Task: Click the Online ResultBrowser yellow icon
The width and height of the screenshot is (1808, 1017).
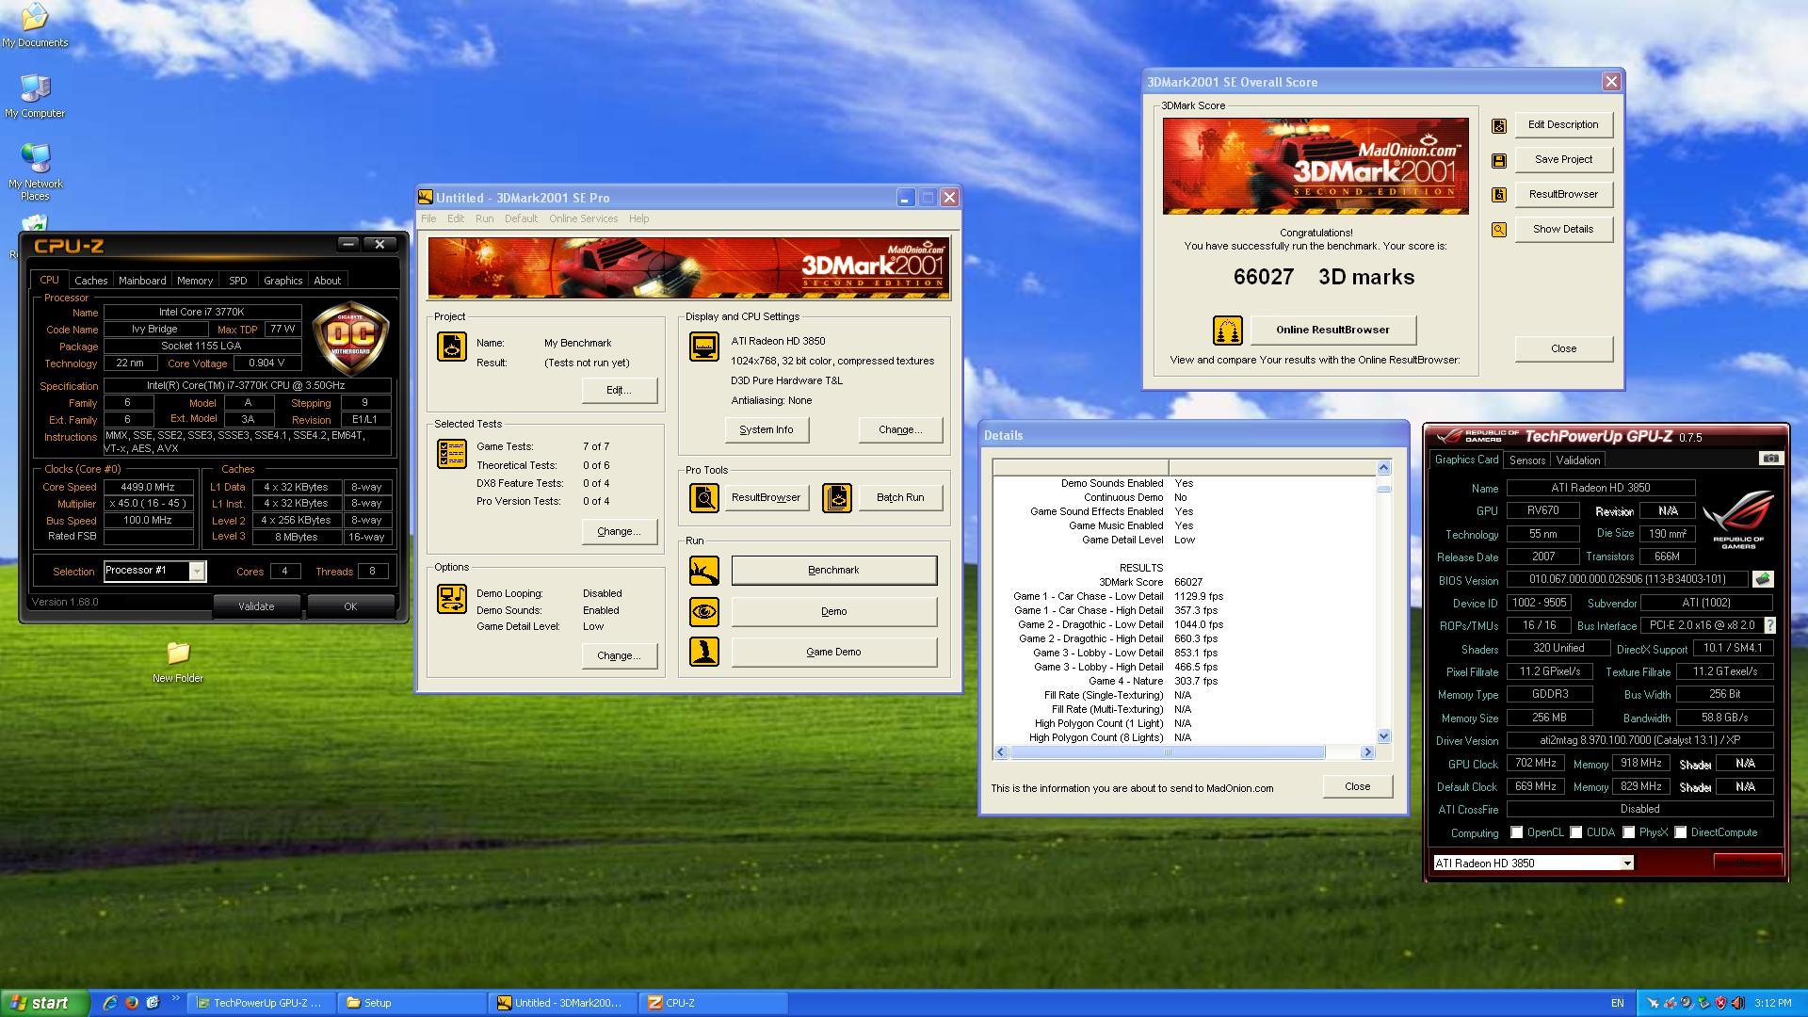Action: pyautogui.click(x=1227, y=331)
